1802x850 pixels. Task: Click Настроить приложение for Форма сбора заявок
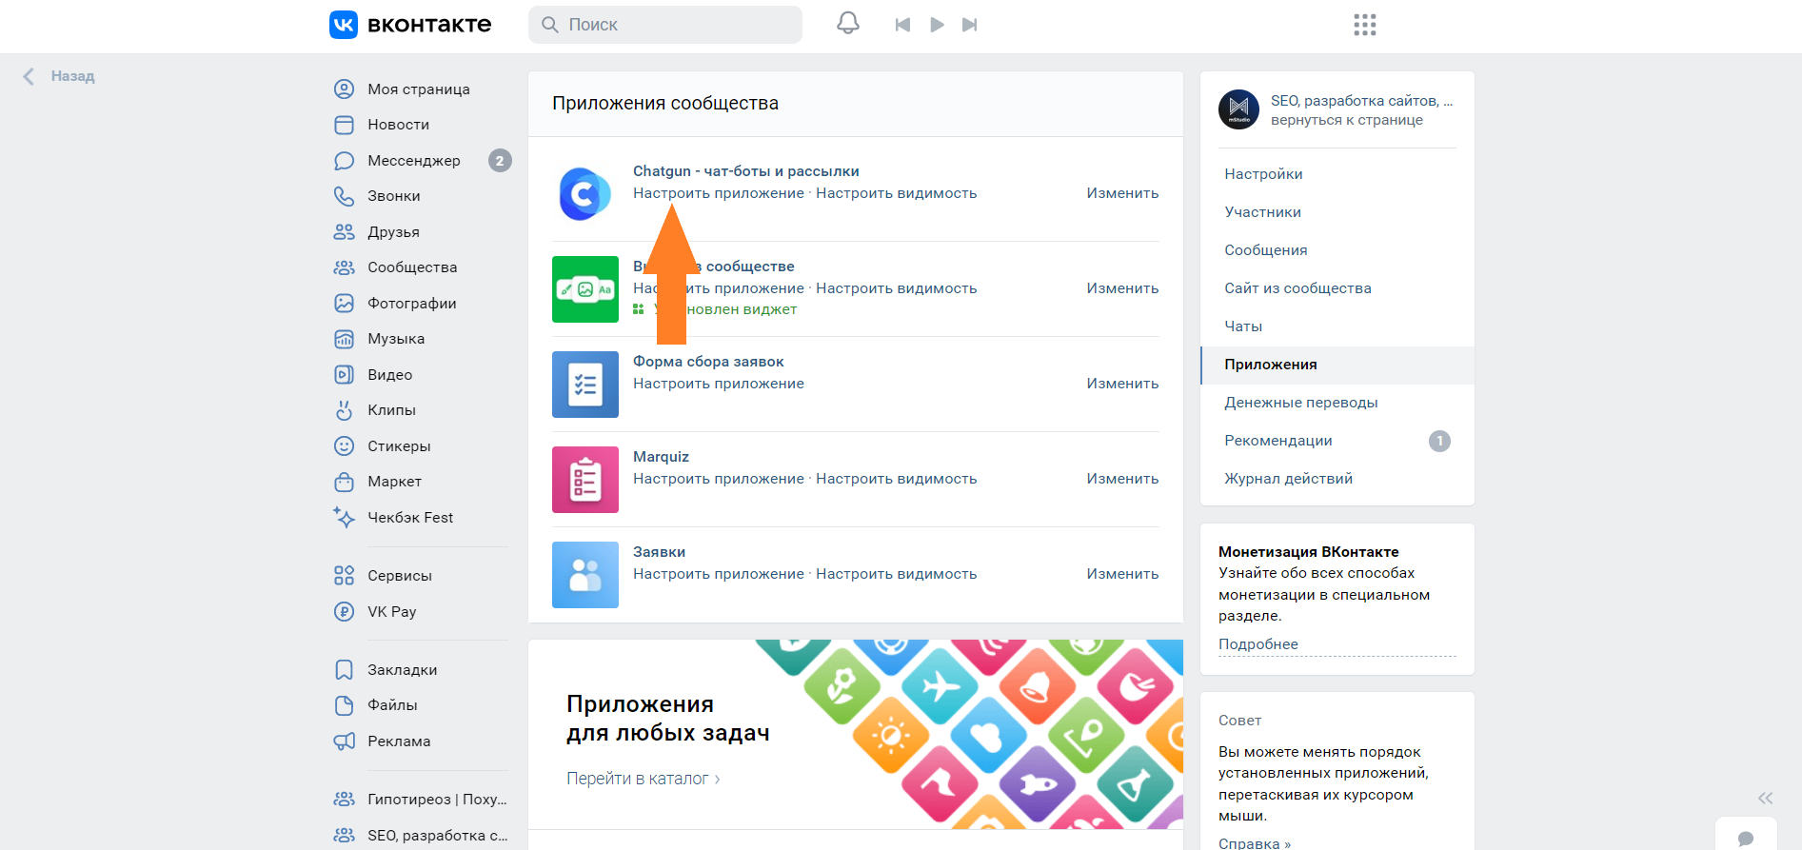click(719, 384)
